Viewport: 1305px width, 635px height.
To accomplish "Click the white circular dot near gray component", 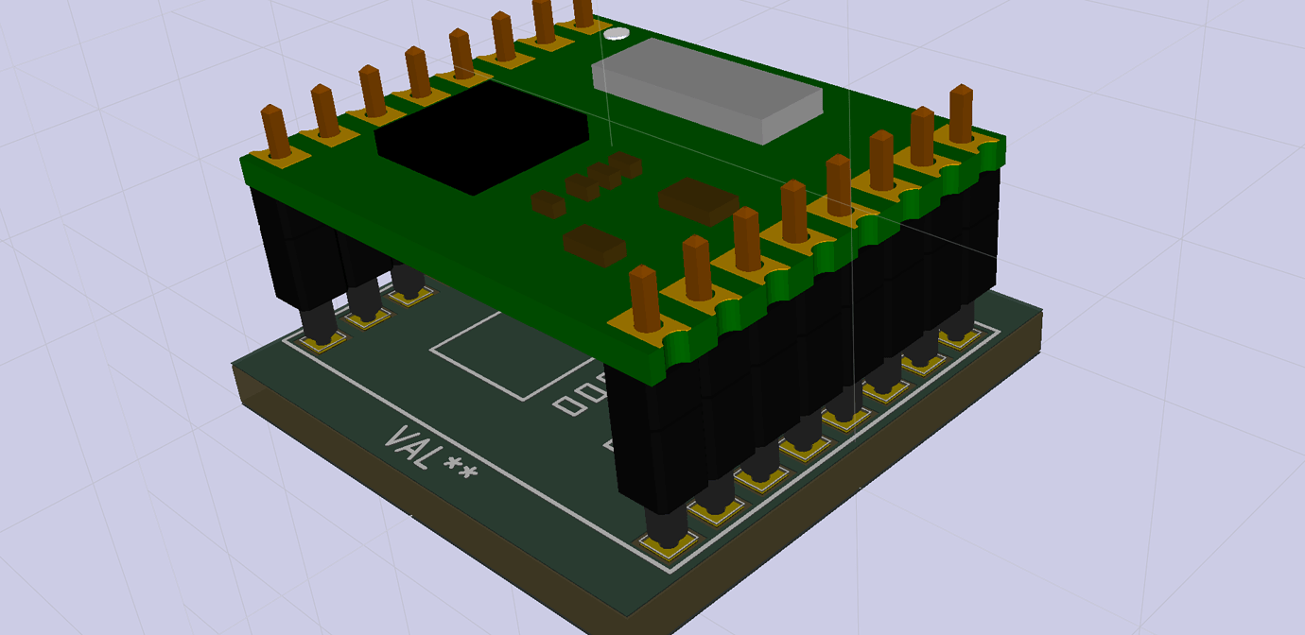I will click(616, 35).
